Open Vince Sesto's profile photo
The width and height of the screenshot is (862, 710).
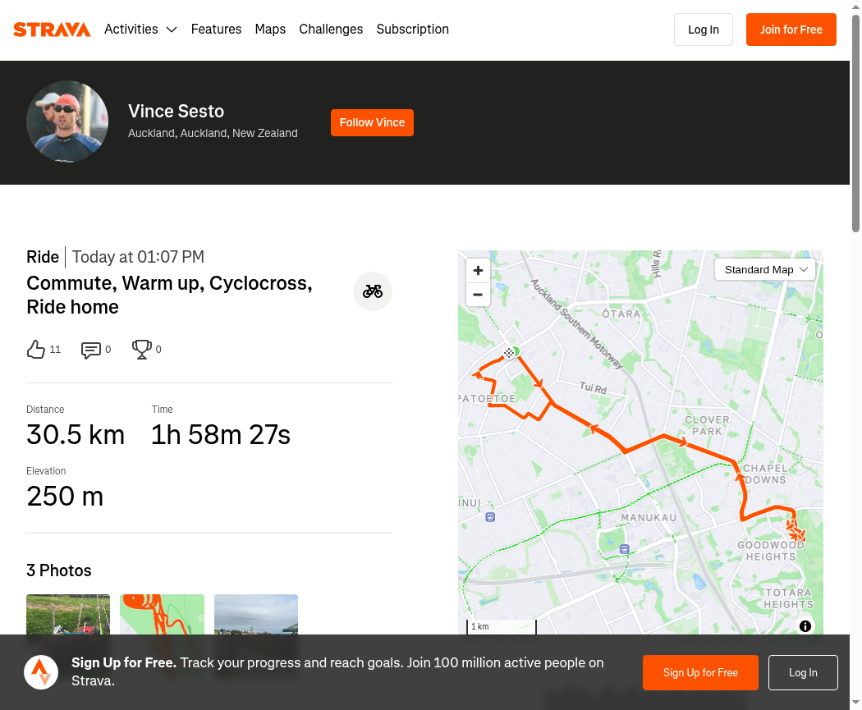pyautogui.click(x=67, y=121)
